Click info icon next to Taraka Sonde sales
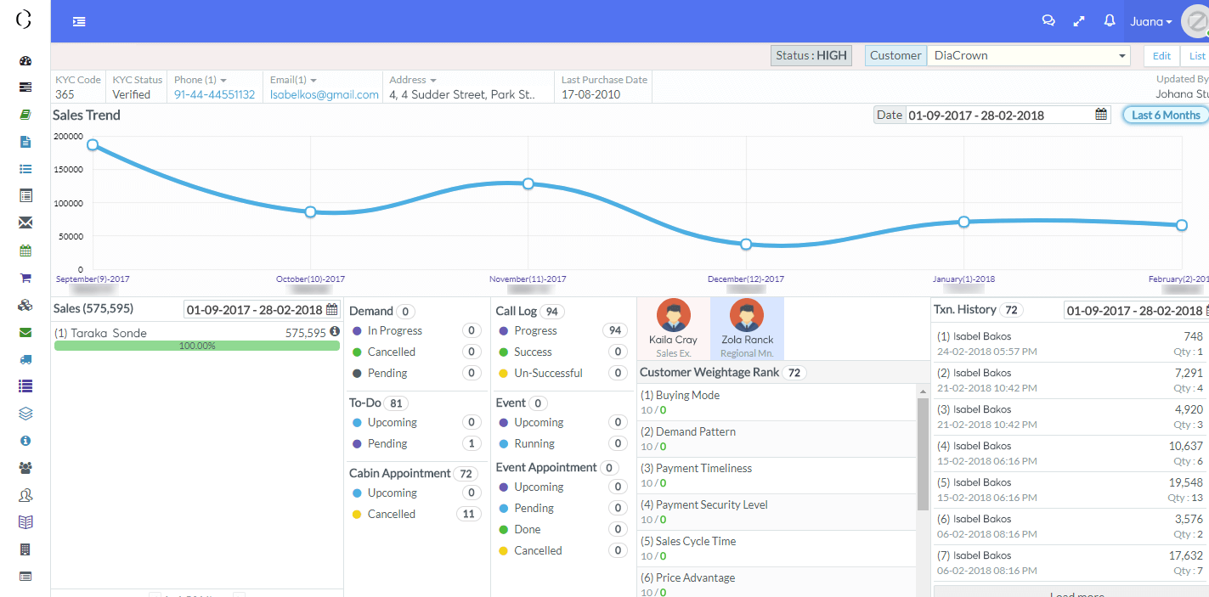Viewport: 1209px width, 597px height. (x=334, y=331)
